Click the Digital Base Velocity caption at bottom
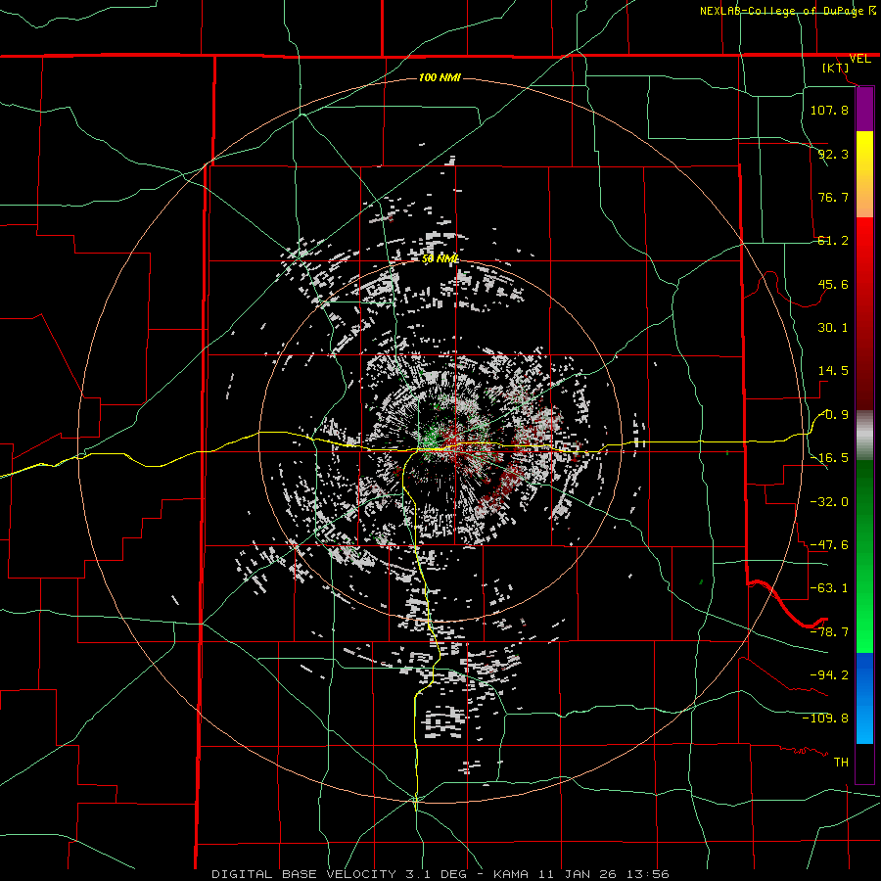This screenshot has width=881, height=881. click(x=440, y=874)
